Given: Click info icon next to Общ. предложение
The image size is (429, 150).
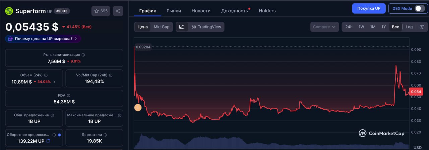Looking at the screenshot, I should pos(52,115).
